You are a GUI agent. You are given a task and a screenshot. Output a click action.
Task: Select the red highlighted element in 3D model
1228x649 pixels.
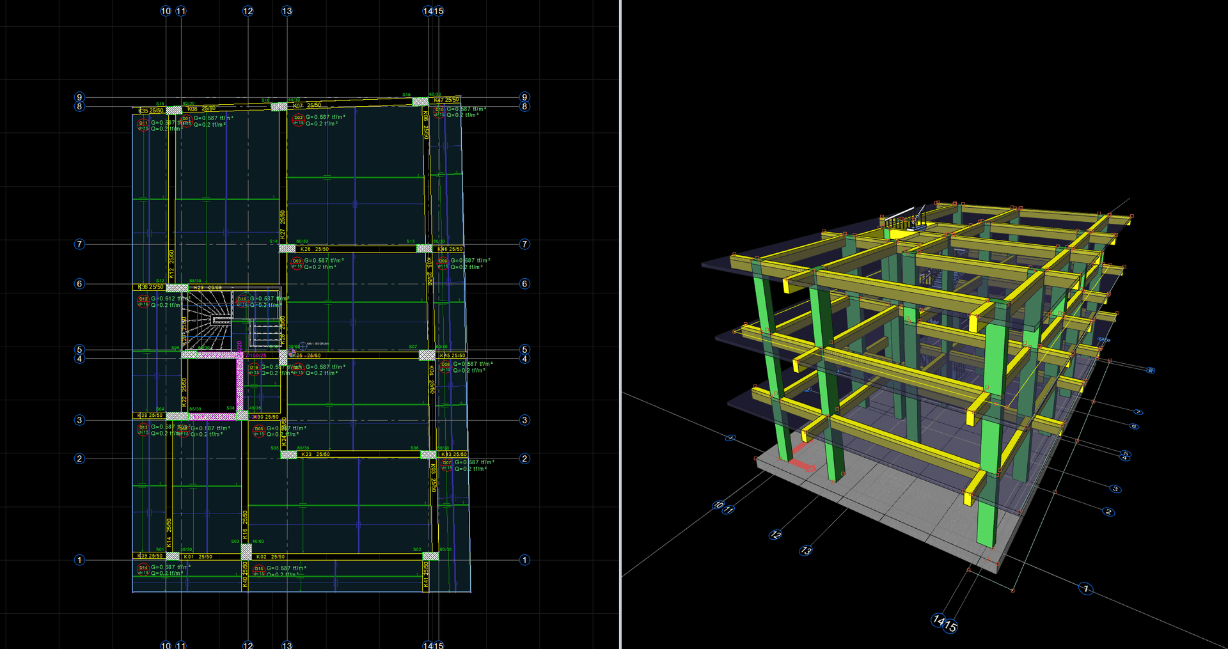(801, 464)
